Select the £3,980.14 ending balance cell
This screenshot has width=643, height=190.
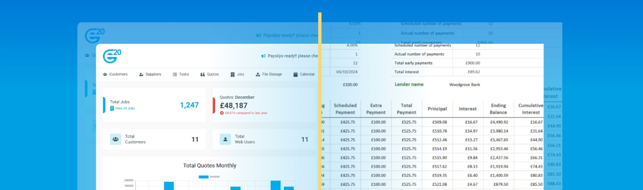click(x=499, y=131)
